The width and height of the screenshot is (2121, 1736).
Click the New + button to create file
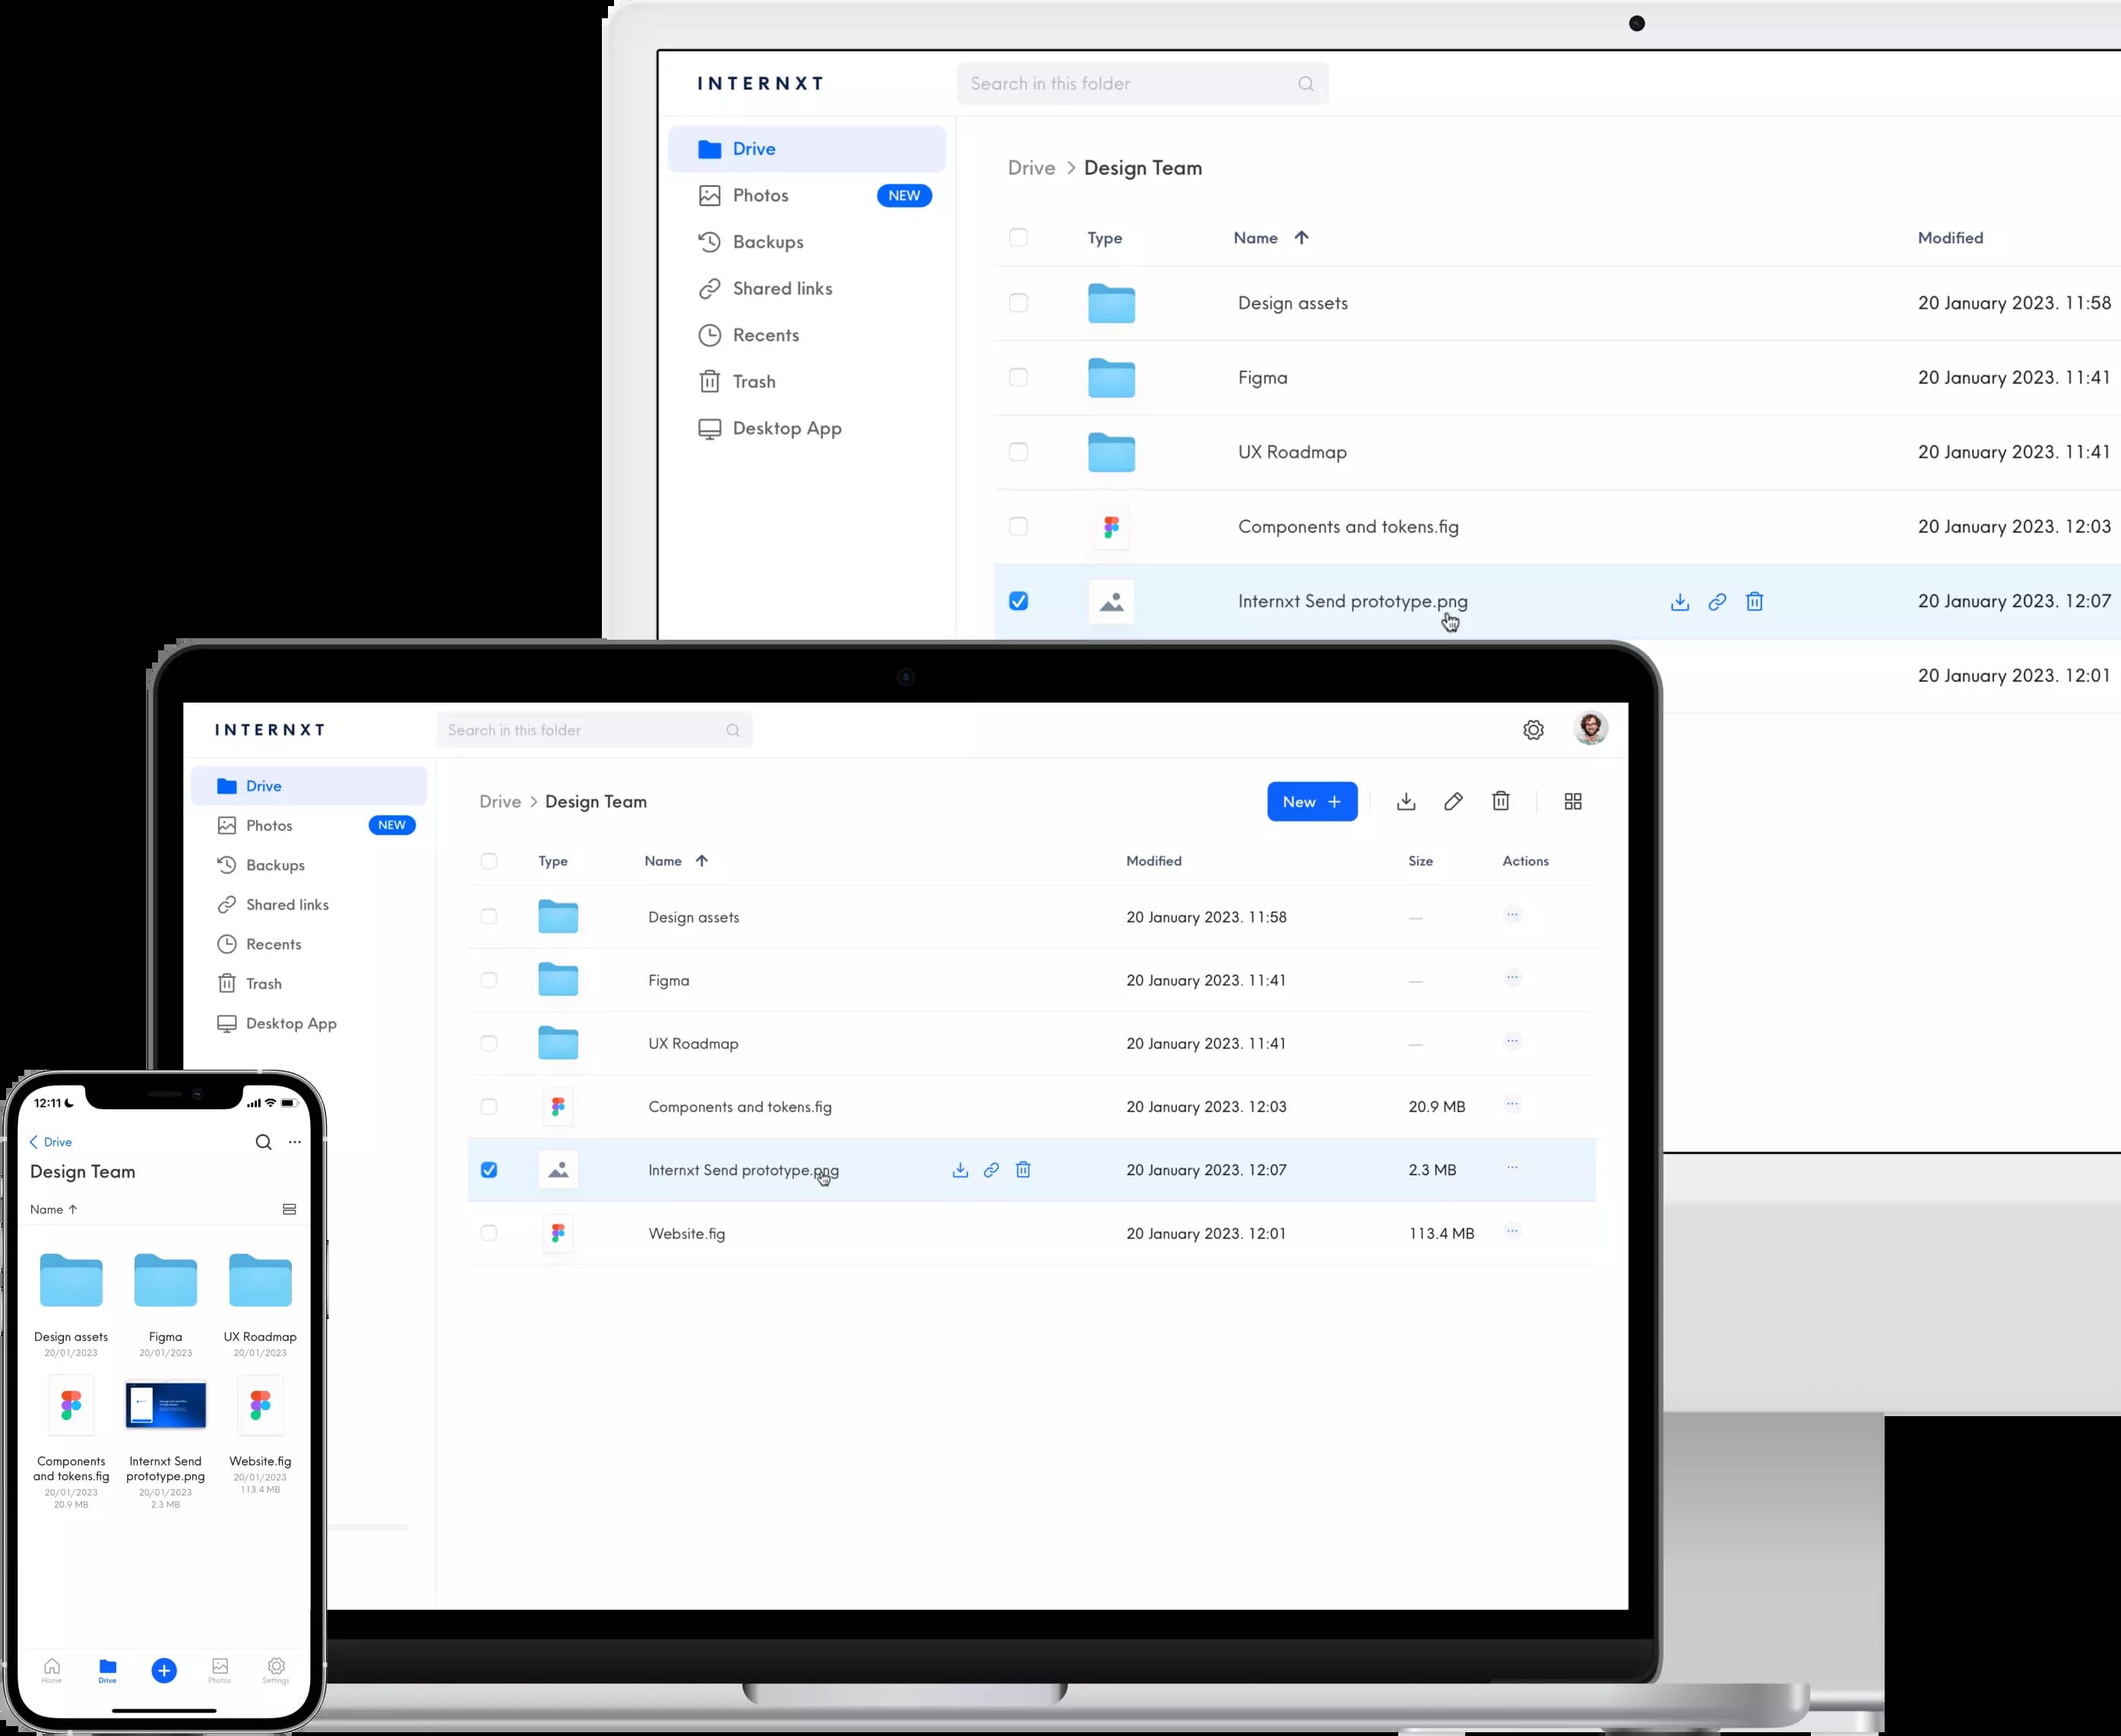pyautogui.click(x=1312, y=801)
